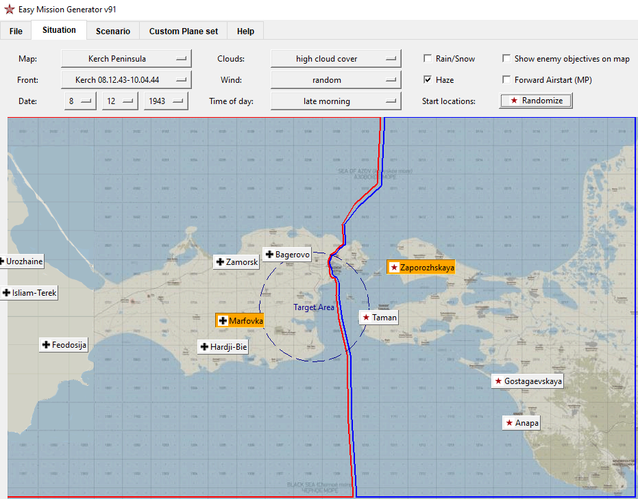Click the Randomize start locations button
The width and height of the screenshot is (638, 499).
point(535,101)
